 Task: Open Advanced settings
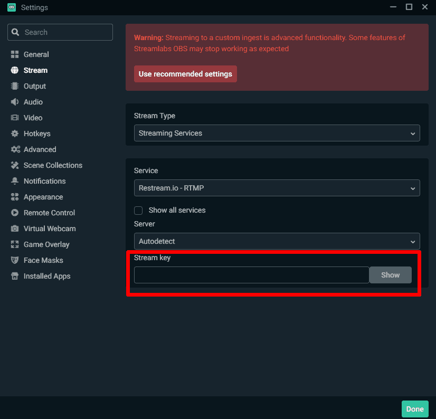tap(40, 149)
